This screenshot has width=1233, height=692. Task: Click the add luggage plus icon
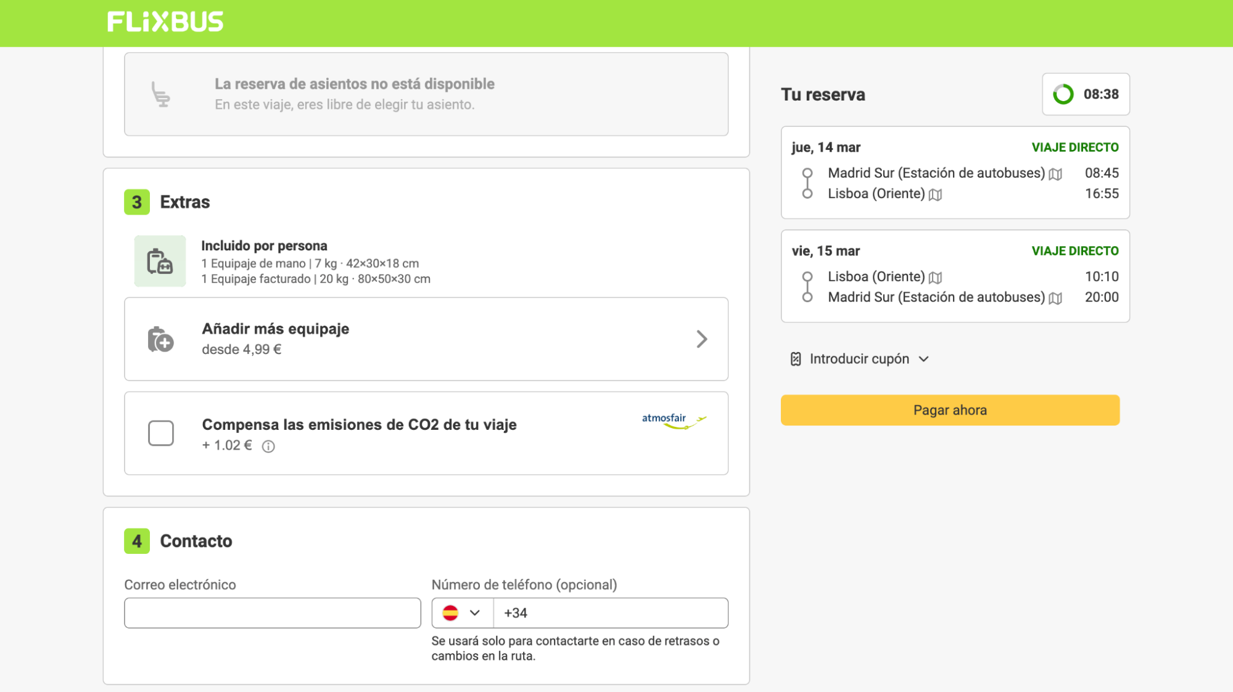(x=160, y=339)
